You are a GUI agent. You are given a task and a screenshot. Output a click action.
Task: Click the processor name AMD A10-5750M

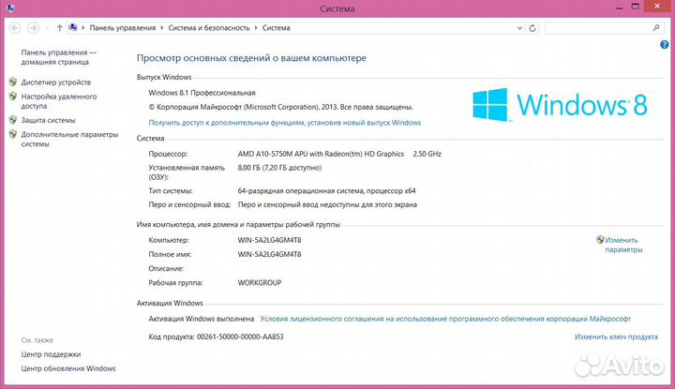pos(321,154)
